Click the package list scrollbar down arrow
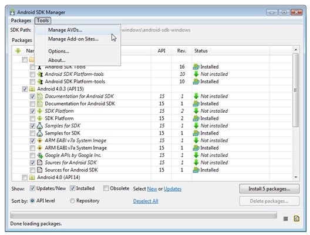This screenshot has width=310, height=235. (x=296, y=177)
